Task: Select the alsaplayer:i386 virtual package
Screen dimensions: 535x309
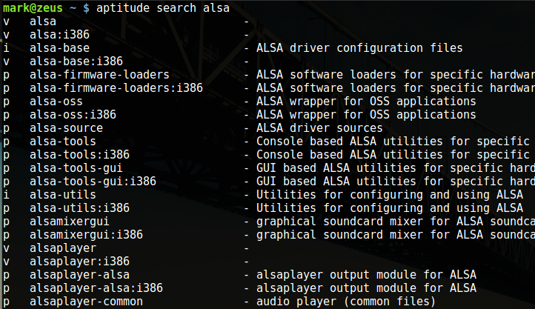Action: (x=79, y=262)
